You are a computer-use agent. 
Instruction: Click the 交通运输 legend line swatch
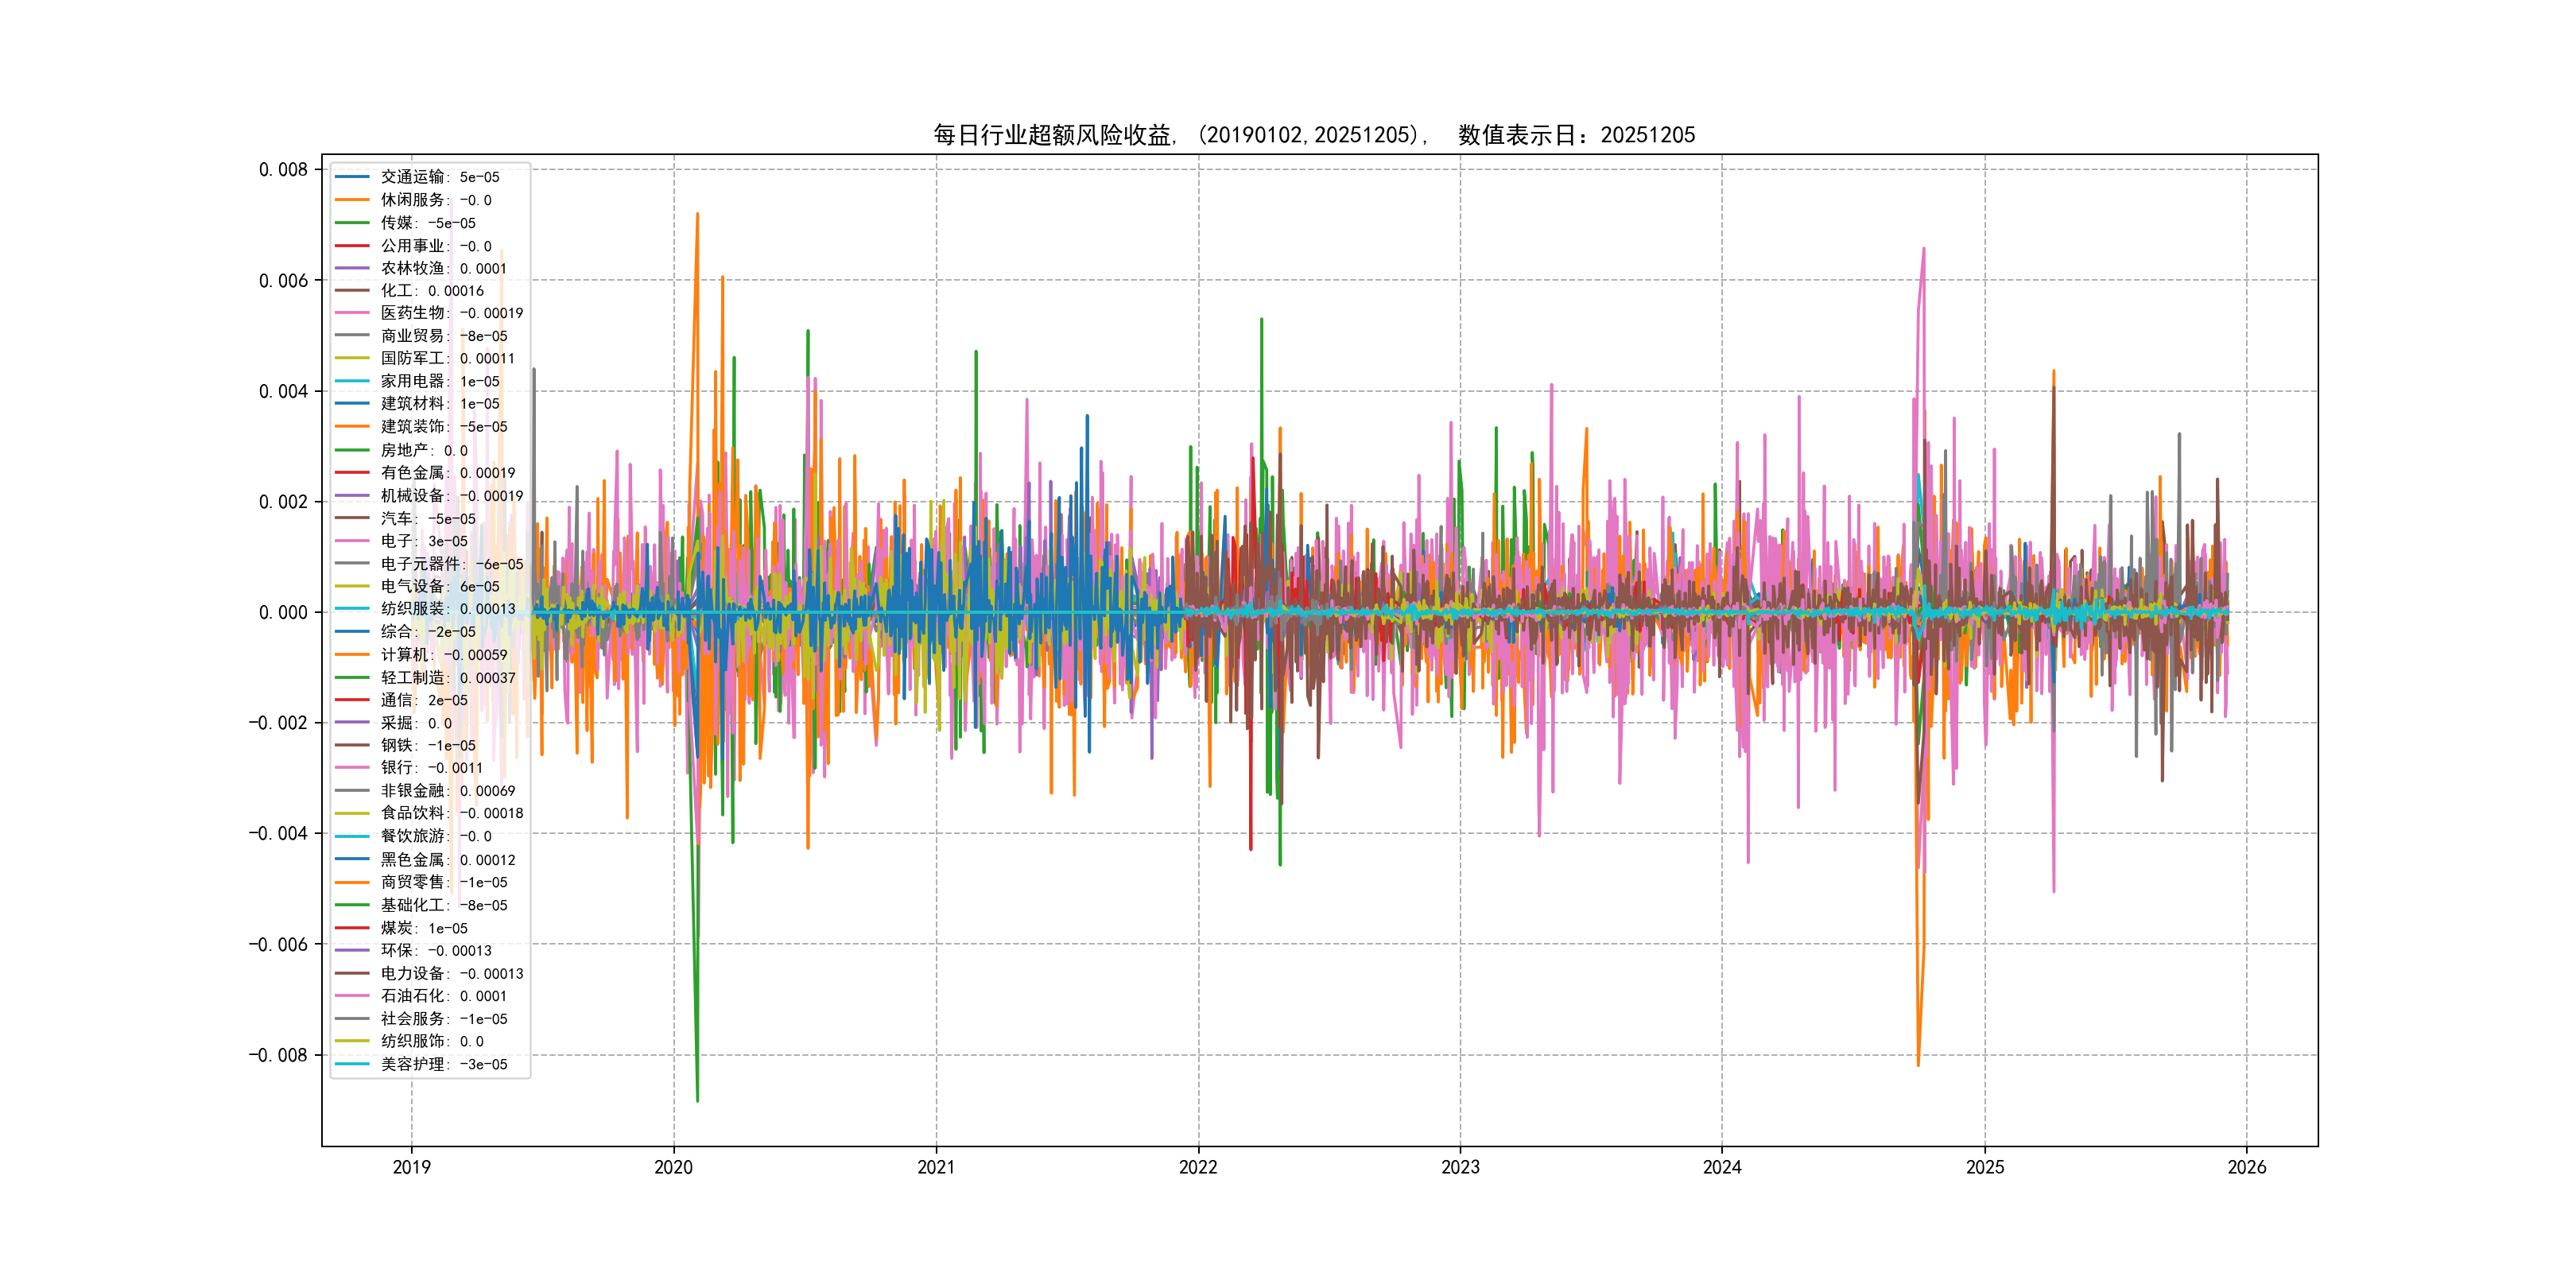[352, 177]
